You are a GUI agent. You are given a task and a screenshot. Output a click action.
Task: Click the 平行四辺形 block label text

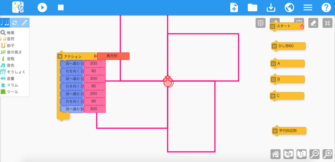(288, 131)
